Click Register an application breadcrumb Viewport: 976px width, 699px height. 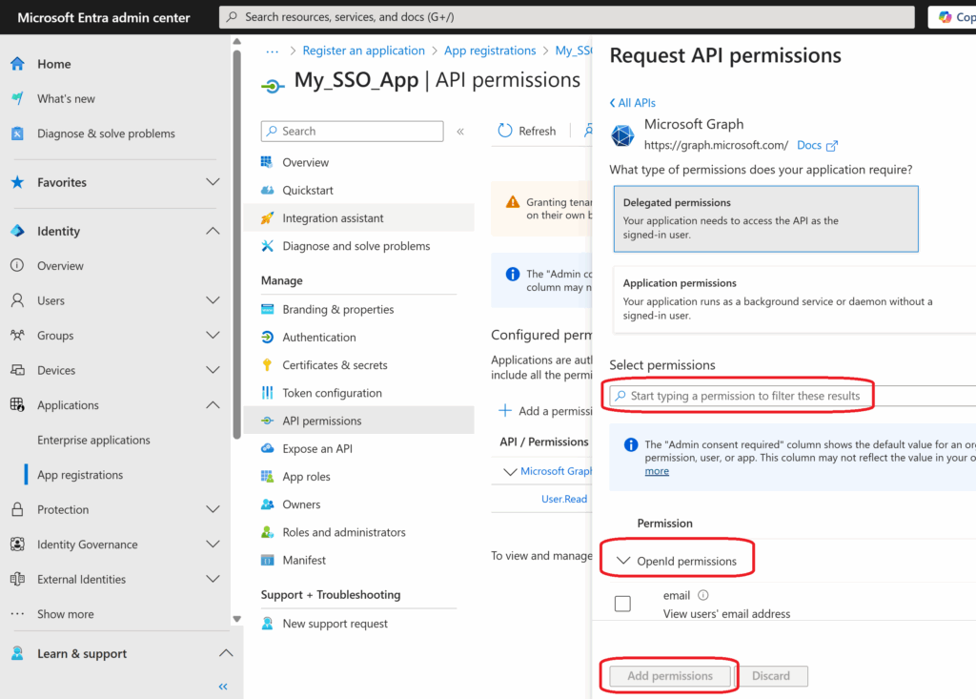(363, 51)
